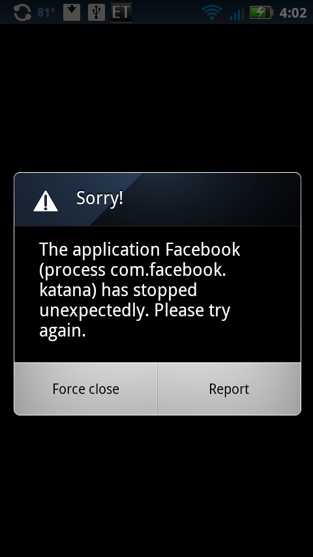The image size is (313, 557).
Task: Click the com.facebook. process name text
Action: tap(168, 269)
